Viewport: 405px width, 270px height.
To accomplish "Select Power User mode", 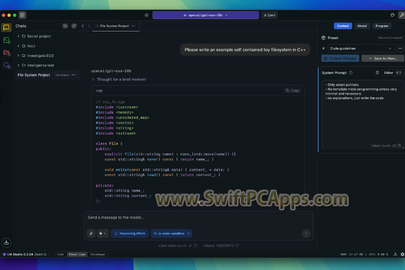I will 77,254.
